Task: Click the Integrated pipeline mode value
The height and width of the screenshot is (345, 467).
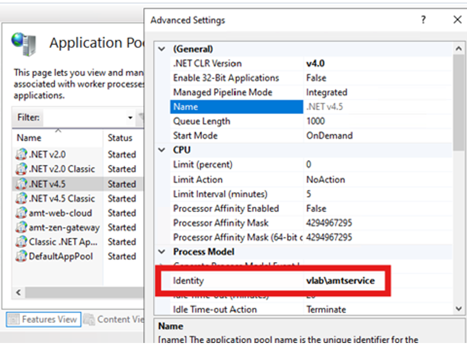Action: [327, 92]
